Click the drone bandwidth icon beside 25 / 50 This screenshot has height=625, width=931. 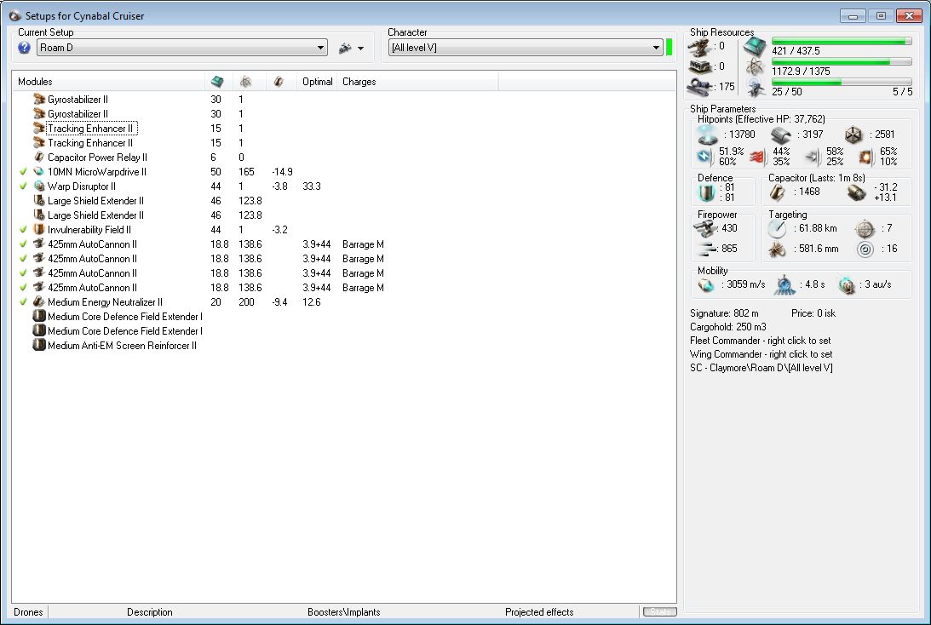click(x=755, y=87)
